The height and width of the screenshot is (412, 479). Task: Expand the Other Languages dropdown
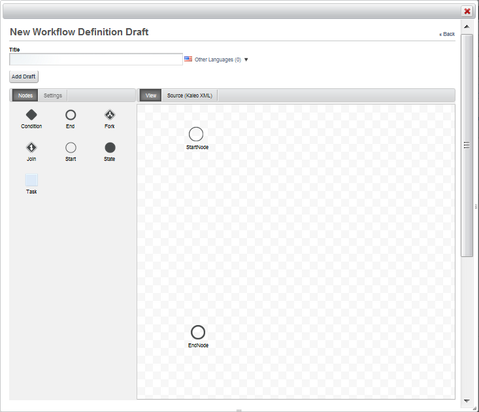(x=221, y=60)
